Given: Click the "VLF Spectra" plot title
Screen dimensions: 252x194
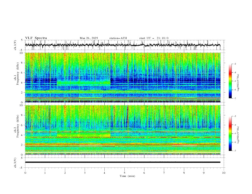Looking at the screenshot, I should point(36,38).
